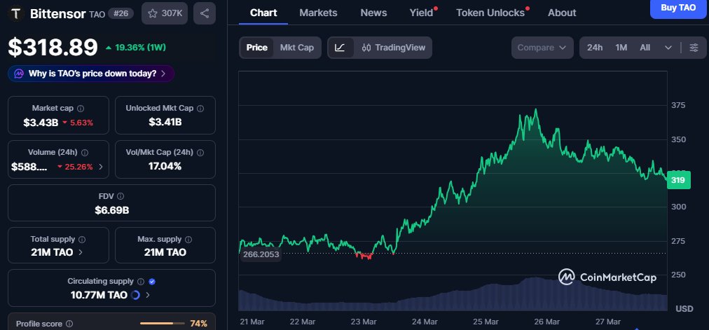Expand Total supply 21M TAO arrow
Screen dimensions: 709x330
[x=81, y=252]
